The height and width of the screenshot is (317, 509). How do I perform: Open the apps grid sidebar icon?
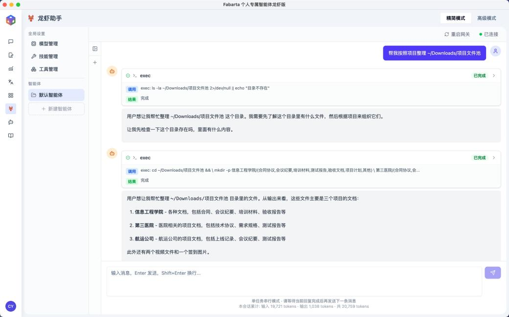point(11,95)
